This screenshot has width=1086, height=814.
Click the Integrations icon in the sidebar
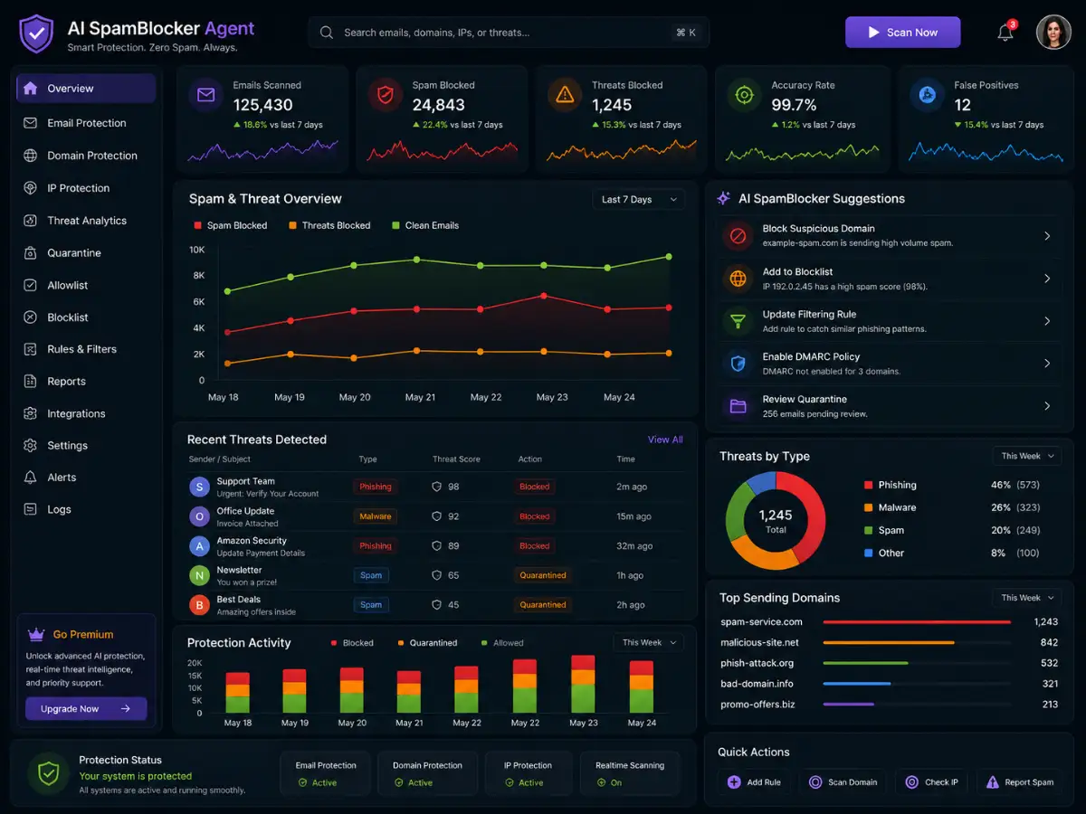[30, 413]
